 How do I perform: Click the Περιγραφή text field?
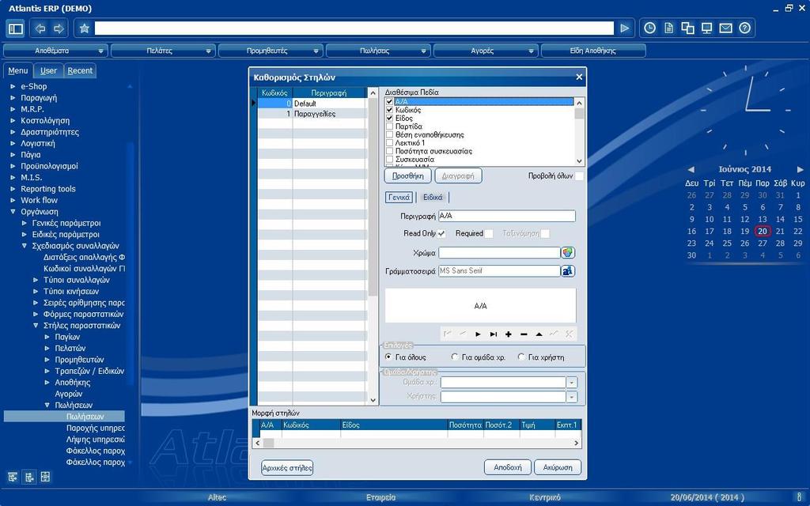coord(507,217)
